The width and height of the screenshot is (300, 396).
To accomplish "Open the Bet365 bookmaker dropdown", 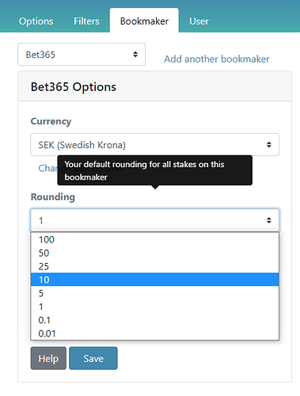I will coord(82,55).
